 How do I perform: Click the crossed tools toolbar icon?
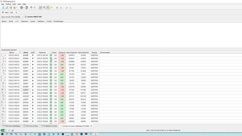(7, 8)
